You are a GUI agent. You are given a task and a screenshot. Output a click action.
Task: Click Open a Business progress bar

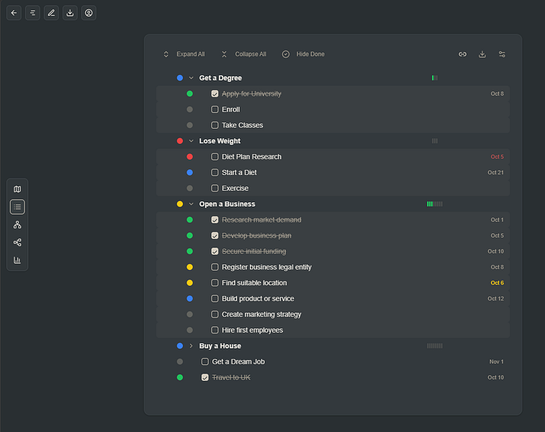coord(435,204)
